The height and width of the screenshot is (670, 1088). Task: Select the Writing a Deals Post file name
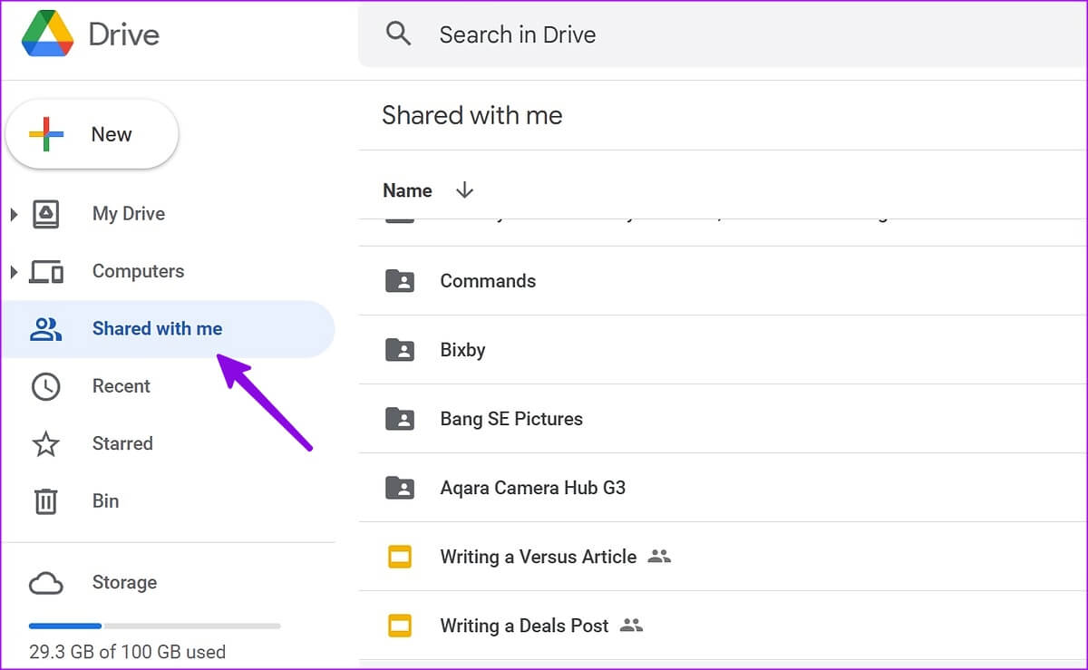click(524, 626)
